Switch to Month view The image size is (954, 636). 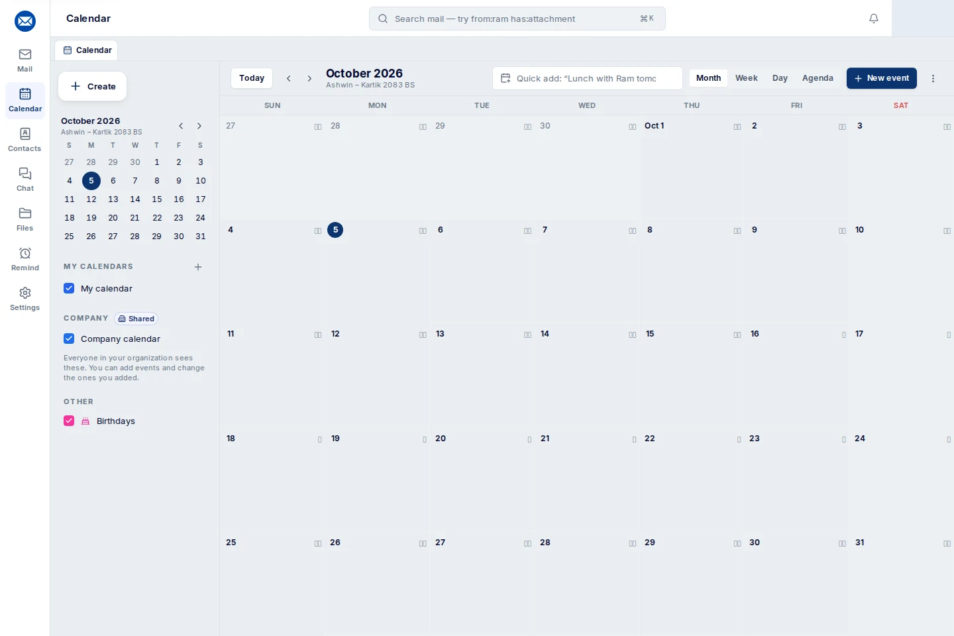click(x=708, y=78)
